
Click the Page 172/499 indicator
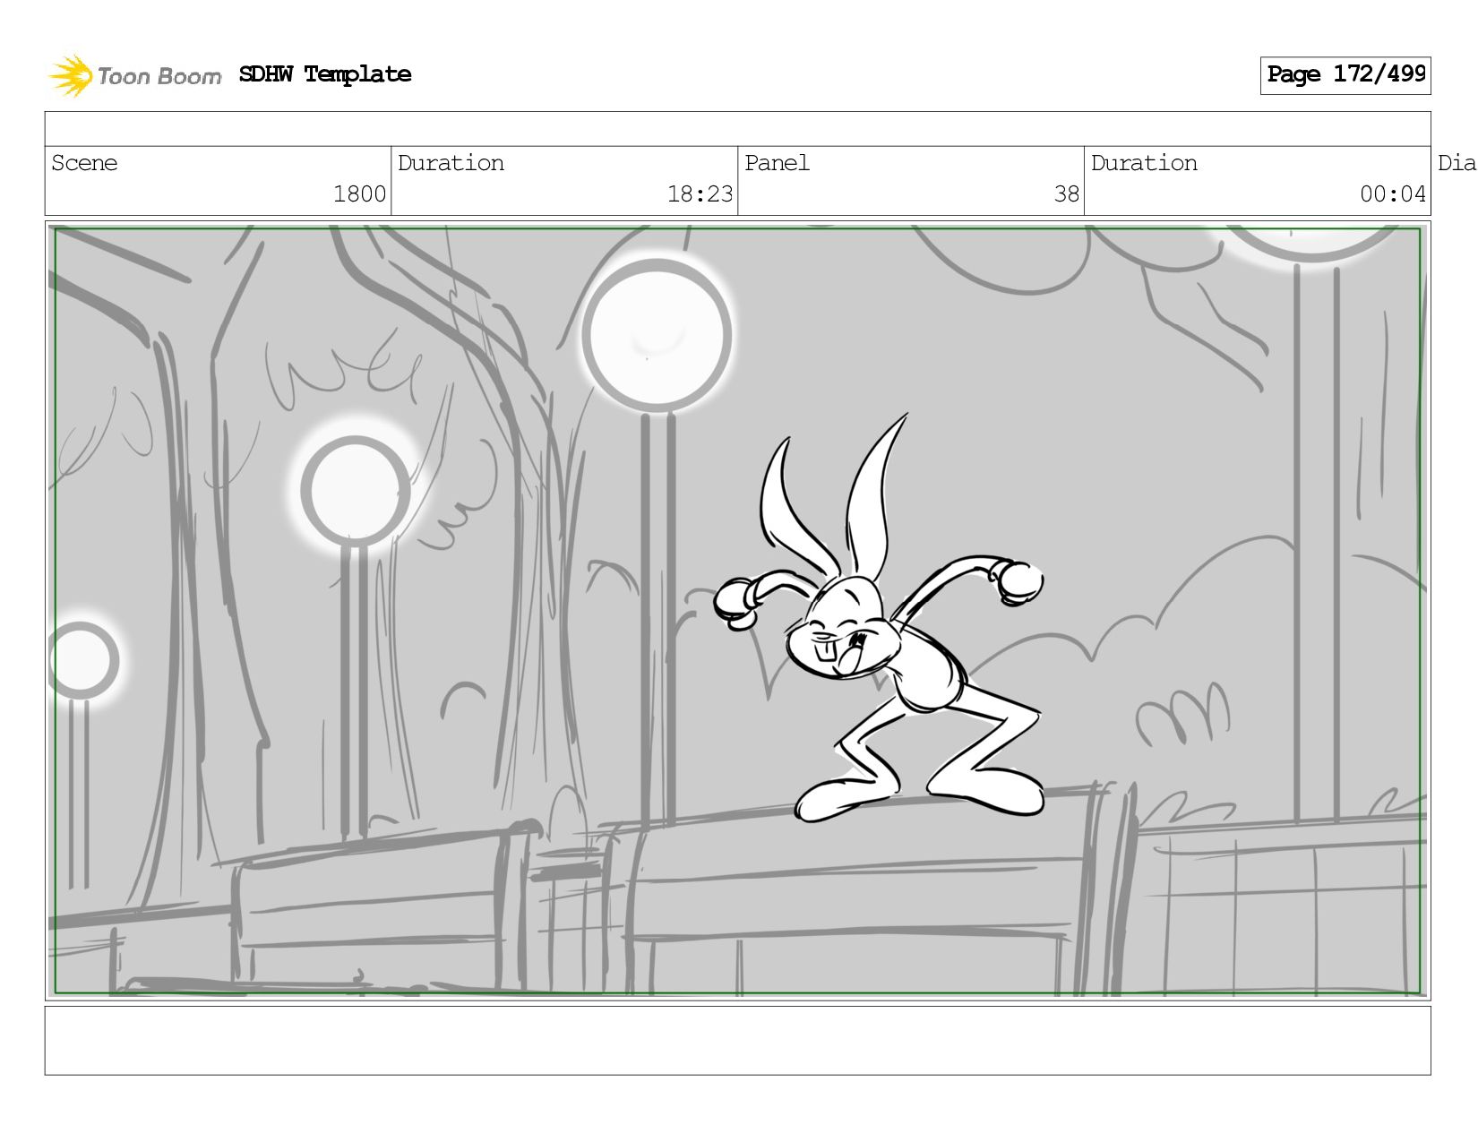1345,75
